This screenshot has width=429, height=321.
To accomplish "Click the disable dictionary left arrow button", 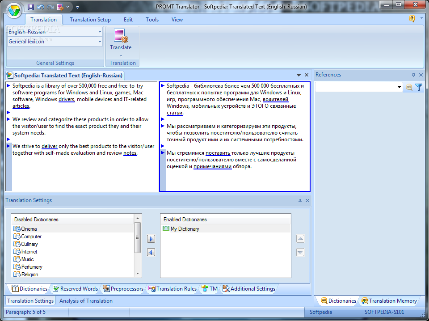I will coord(151,252).
